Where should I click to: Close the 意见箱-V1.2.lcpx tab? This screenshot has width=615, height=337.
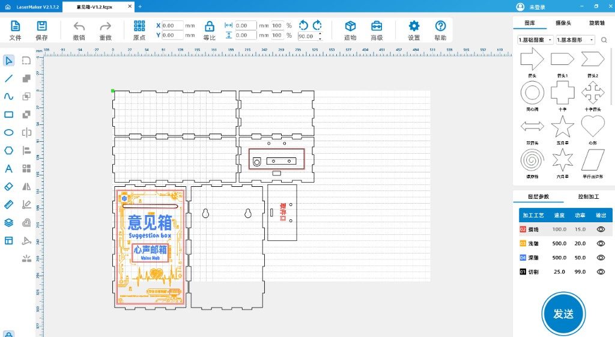click(130, 7)
